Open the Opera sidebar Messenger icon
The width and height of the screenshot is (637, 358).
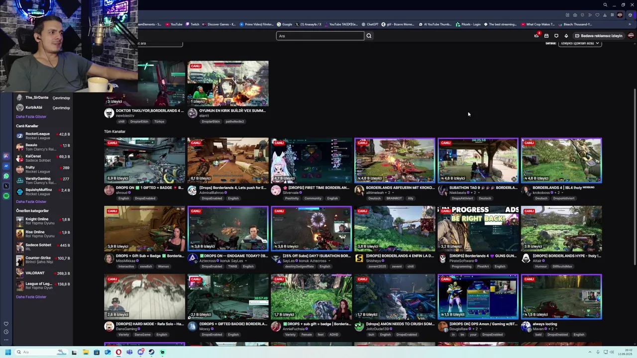pos(6,166)
